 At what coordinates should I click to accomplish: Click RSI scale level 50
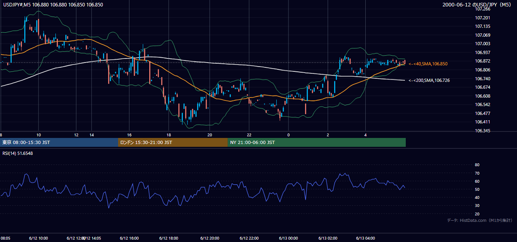(x=477, y=189)
